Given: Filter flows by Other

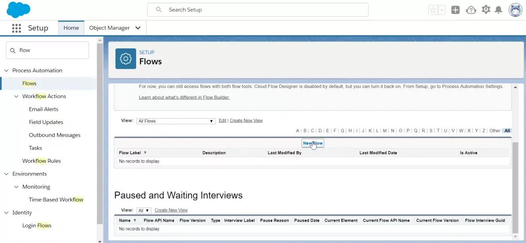Looking at the screenshot, I should tap(495, 130).
